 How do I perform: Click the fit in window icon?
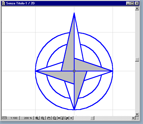pyautogui.click(x=54, y=118)
